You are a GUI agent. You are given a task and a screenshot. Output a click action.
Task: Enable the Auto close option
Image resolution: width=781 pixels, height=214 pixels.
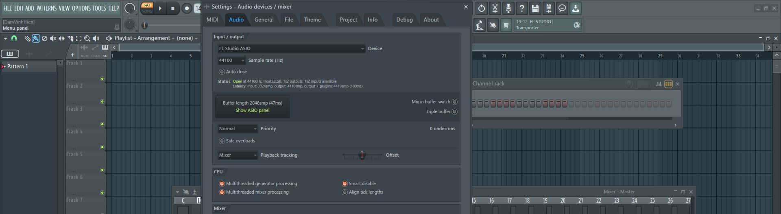(222, 72)
